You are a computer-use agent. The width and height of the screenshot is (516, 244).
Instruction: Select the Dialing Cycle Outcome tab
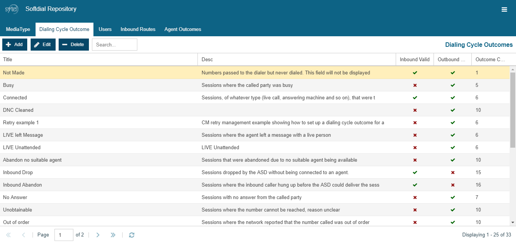(x=64, y=29)
